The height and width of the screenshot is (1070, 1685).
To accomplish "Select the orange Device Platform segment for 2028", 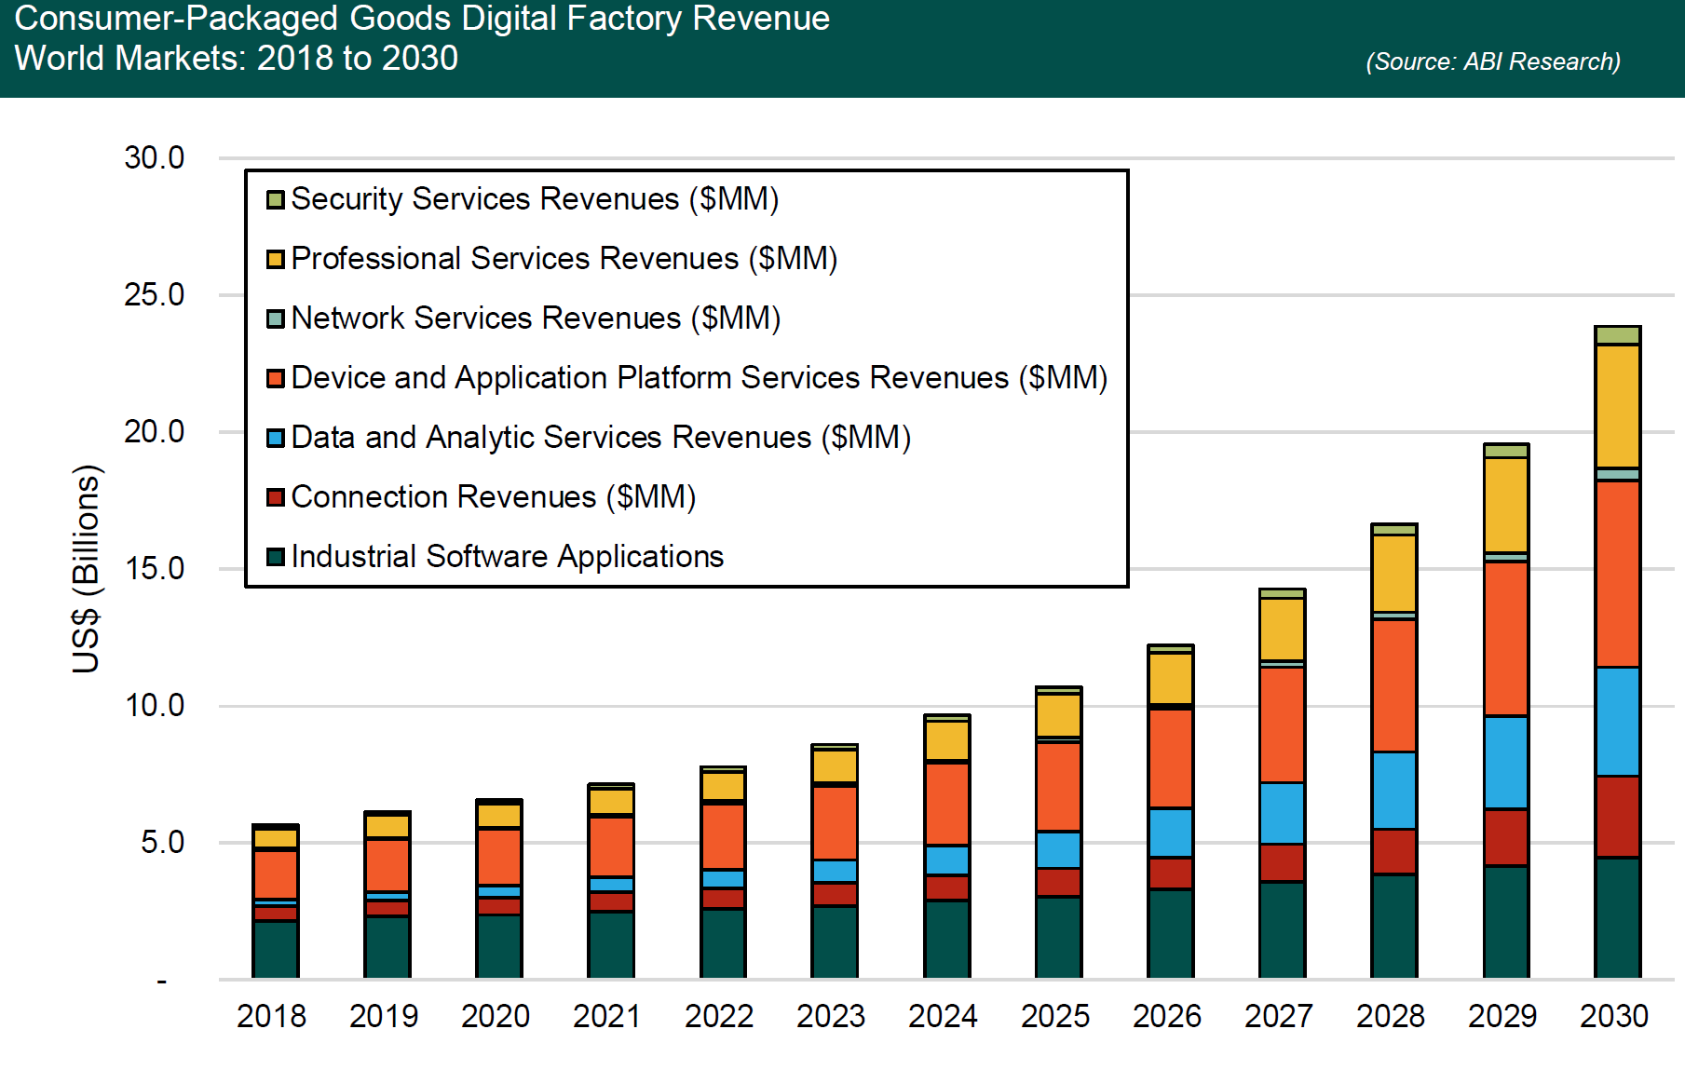I will pos(1393,685).
